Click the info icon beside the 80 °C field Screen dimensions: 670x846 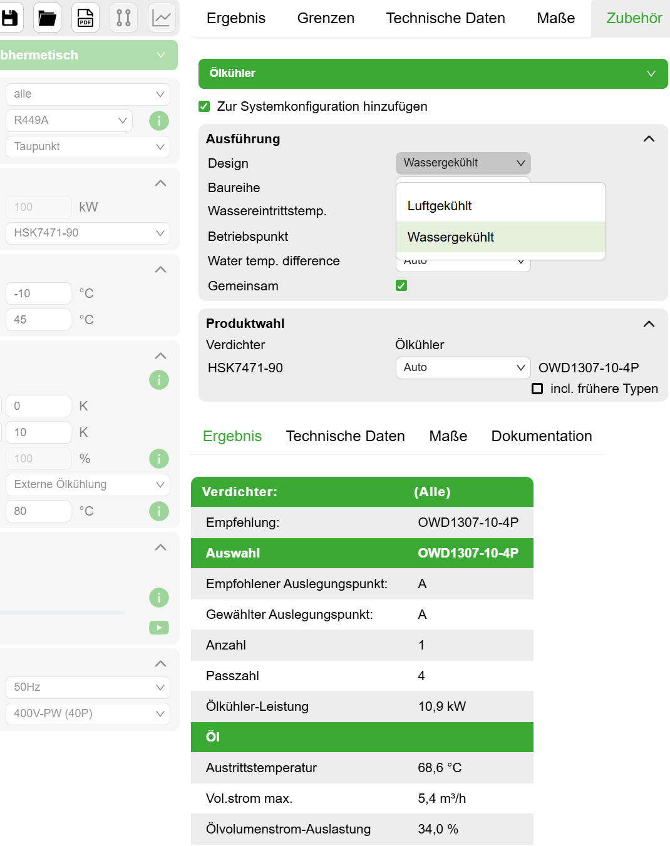click(158, 511)
